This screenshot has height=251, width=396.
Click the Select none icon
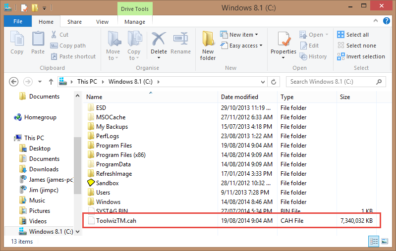pyautogui.click(x=340, y=46)
